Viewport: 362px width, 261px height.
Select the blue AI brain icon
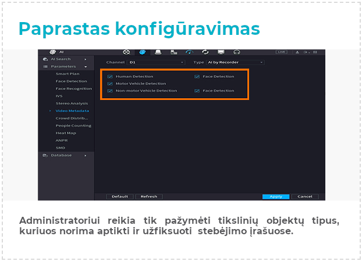coord(142,52)
